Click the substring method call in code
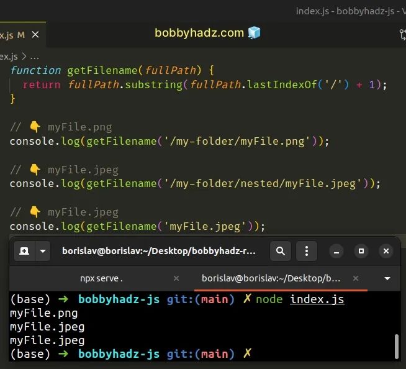Image resolution: width=406 pixels, height=369 pixels. [154, 84]
